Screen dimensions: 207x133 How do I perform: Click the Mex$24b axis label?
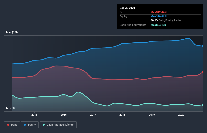point(12,32)
